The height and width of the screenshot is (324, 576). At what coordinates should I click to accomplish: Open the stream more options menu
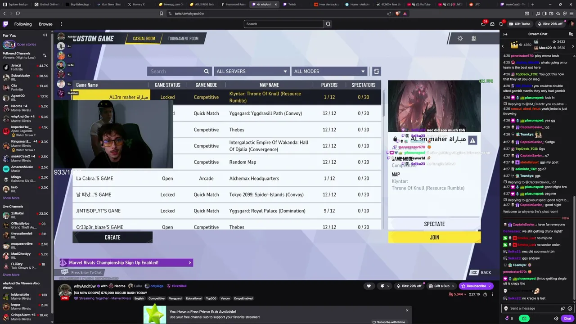tap(492, 294)
